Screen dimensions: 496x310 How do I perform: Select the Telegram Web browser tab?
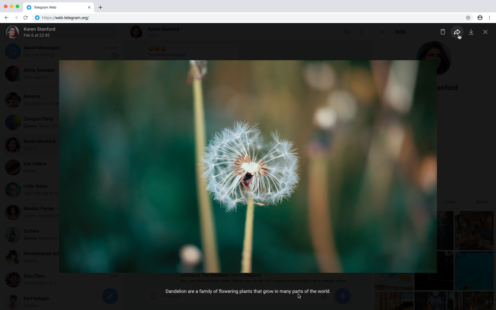[58, 7]
